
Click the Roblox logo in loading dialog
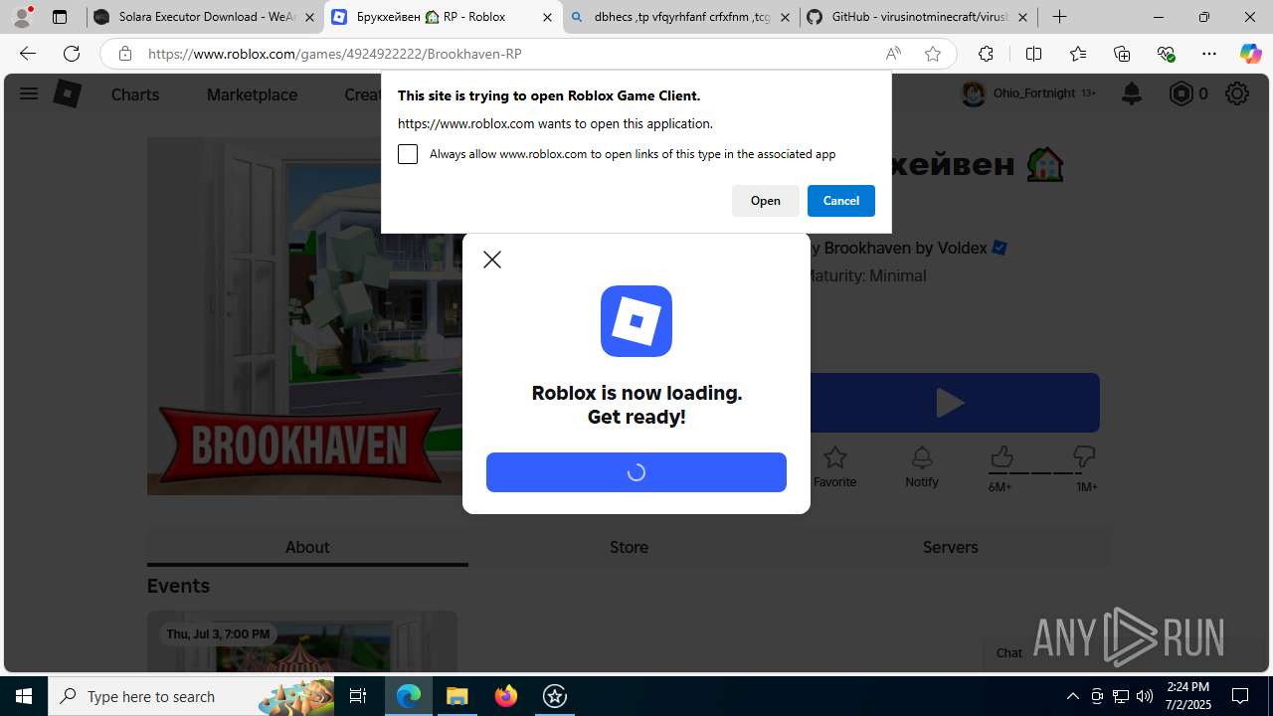(x=636, y=321)
